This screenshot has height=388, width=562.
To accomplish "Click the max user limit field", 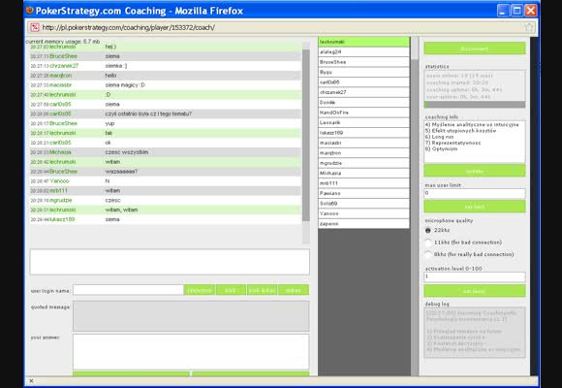I will (x=475, y=193).
